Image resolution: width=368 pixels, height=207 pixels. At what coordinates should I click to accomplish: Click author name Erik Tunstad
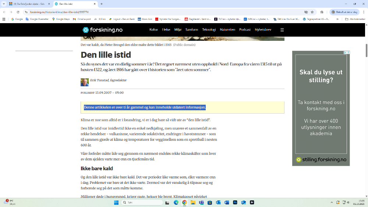point(108,80)
